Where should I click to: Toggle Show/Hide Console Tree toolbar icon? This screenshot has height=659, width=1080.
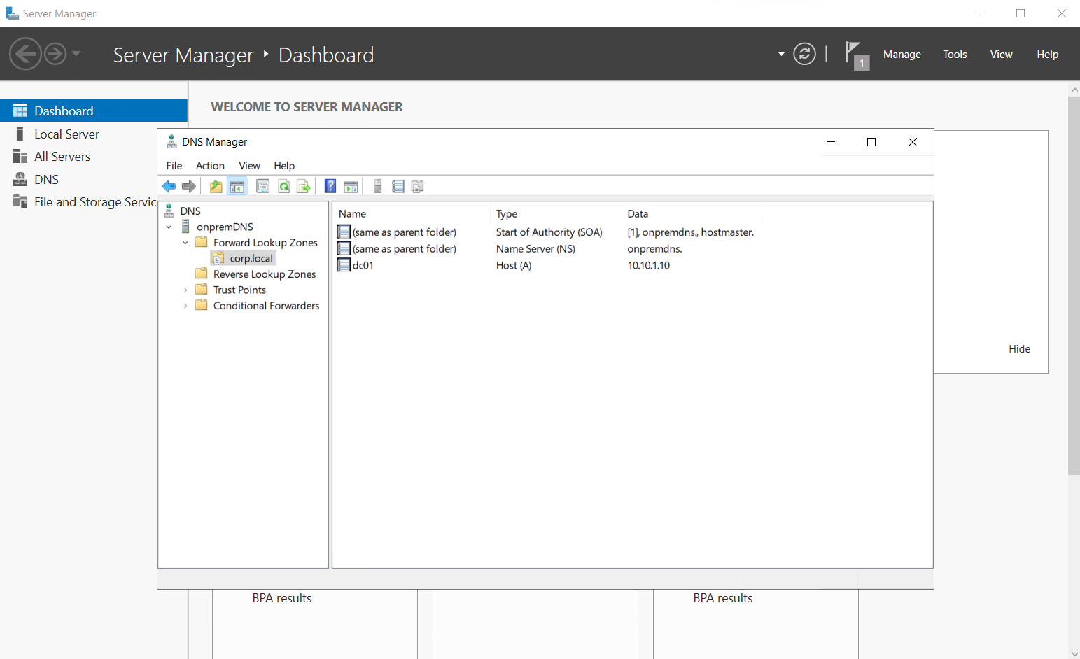click(237, 186)
